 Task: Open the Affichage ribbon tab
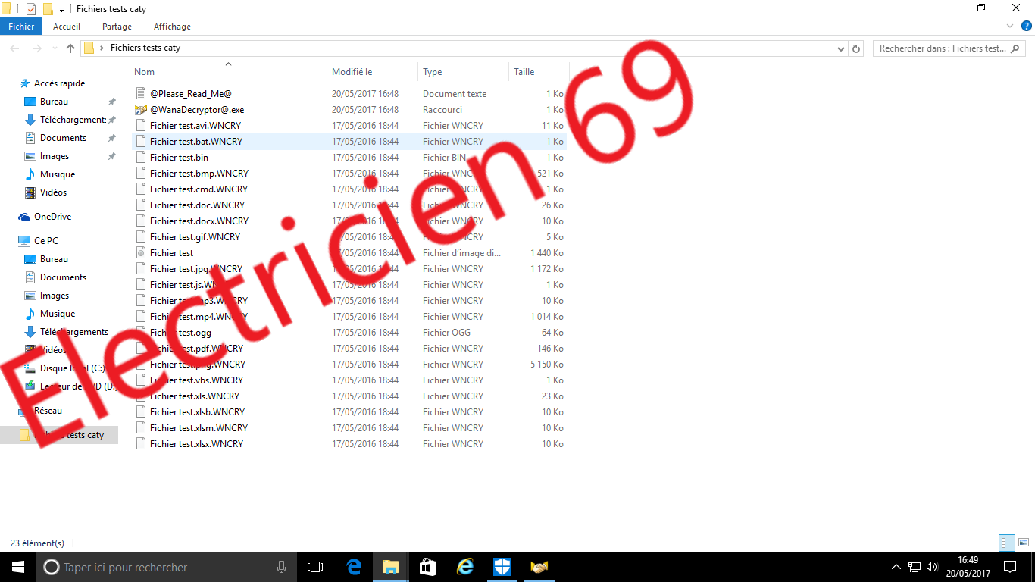172,27
